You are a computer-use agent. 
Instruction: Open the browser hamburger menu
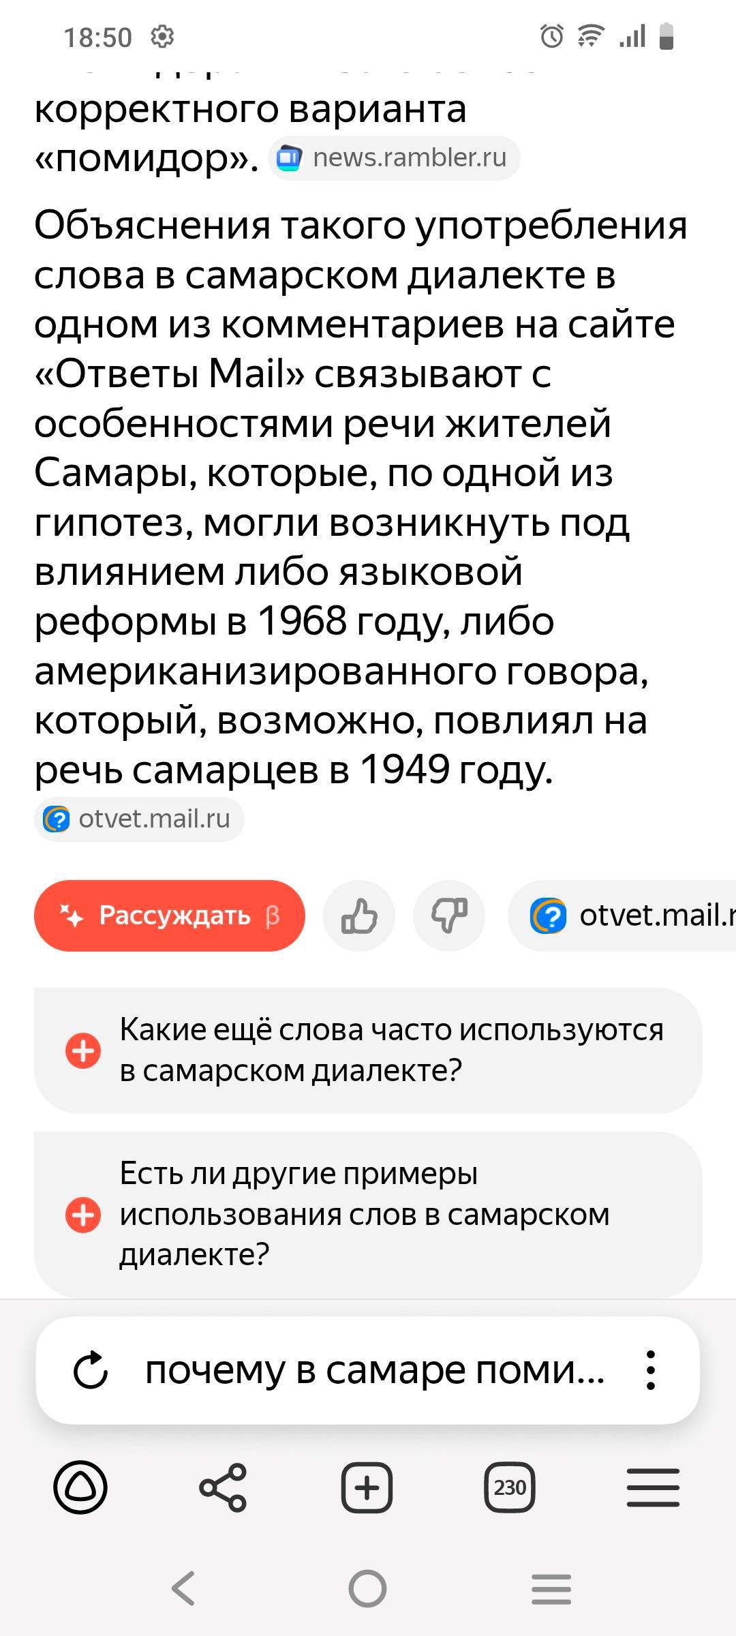[653, 1487]
